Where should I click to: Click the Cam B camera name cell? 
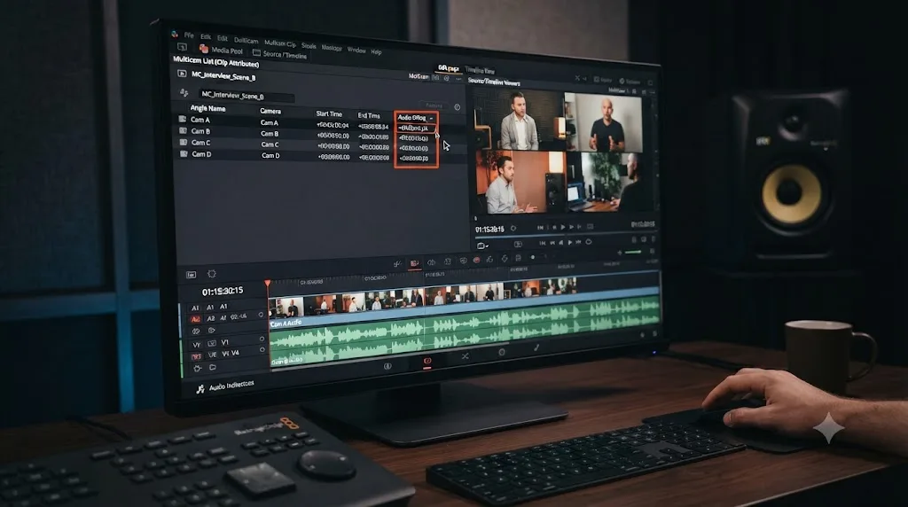(270, 134)
